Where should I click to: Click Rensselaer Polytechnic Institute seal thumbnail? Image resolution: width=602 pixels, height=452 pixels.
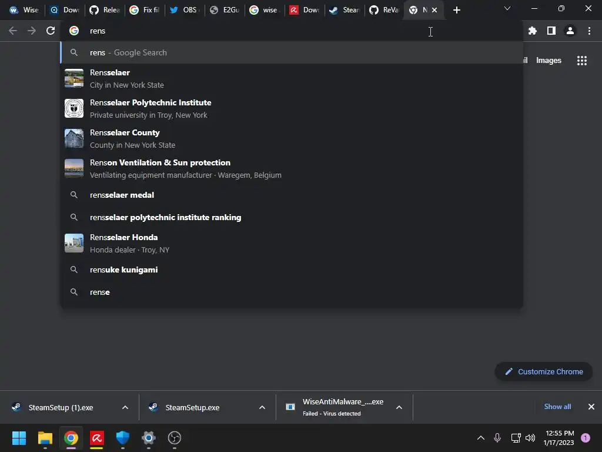(x=73, y=108)
